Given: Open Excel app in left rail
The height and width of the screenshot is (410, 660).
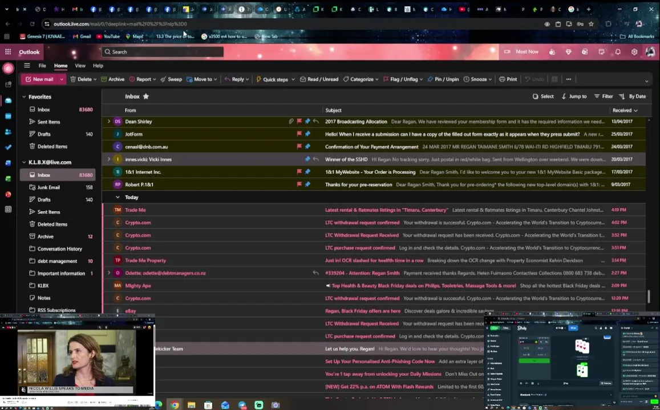Looking at the screenshot, I should [8, 179].
